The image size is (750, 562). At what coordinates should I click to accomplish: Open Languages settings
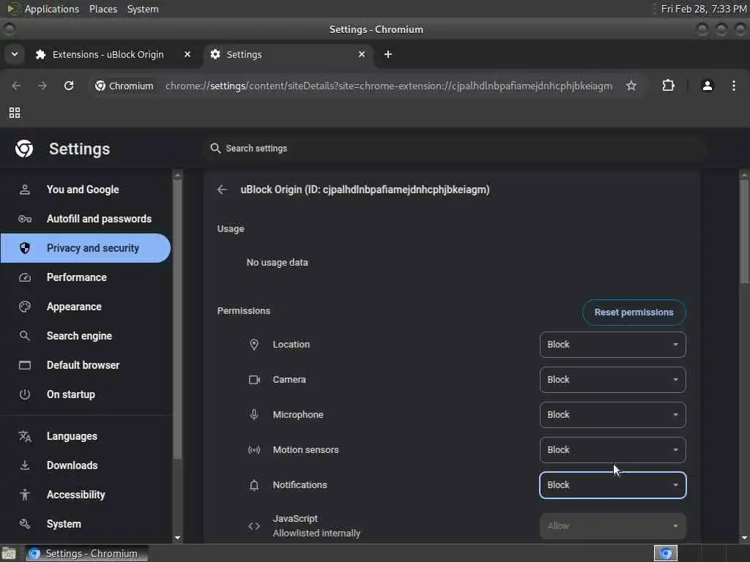85,436
